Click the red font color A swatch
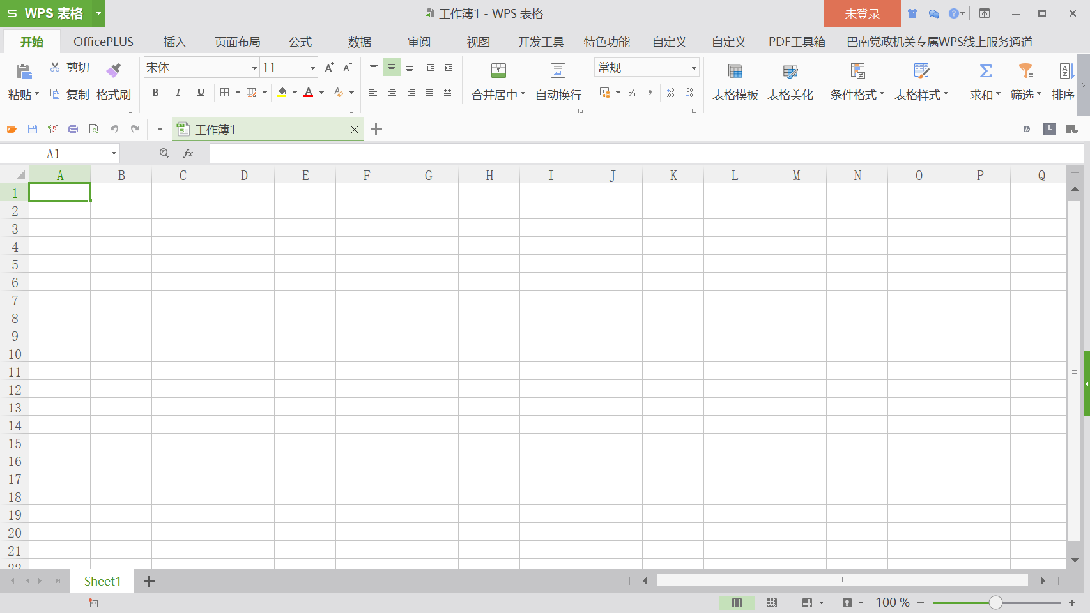This screenshot has width=1090, height=613. (x=309, y=93)
